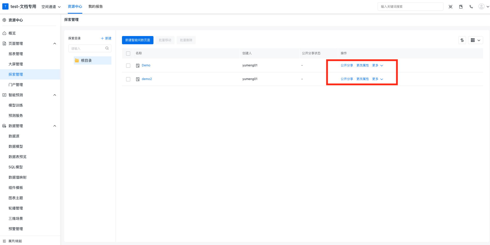This screenshot has width=490, height=245.
Task: Click the 智能预测 chart icon
Action: coord(4,95)
